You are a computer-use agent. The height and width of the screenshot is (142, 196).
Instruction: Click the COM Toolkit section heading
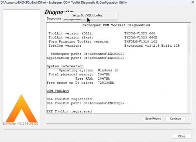tap(58, 91)
